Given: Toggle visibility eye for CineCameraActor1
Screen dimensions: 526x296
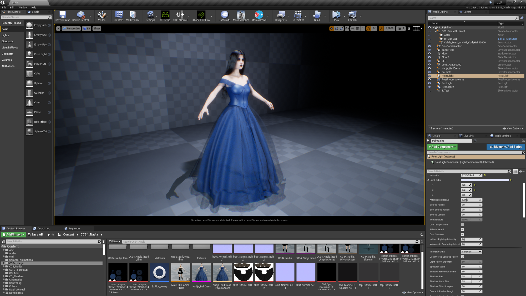Looking at the screenshot, I should click(x=429, y=46).
